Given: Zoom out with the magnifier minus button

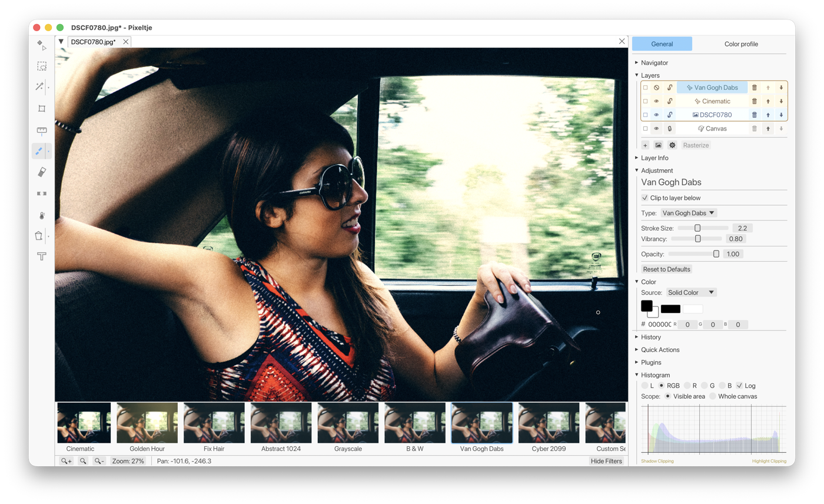Looking at the screenshot, I should pyautogui.click(x=99, y=461).
